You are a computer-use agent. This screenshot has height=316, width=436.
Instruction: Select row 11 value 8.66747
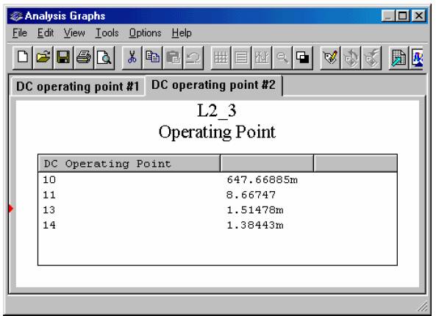251,195
